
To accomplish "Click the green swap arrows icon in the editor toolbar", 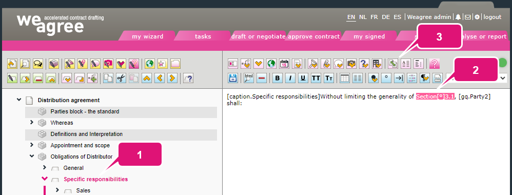I will click(x=393, y=63).
